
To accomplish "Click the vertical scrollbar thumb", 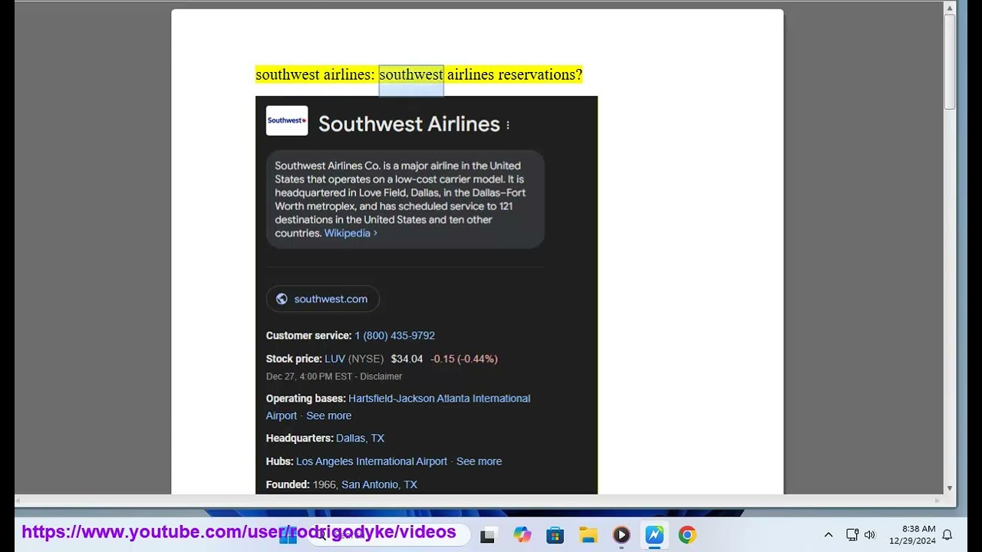I will pos(950,61).
